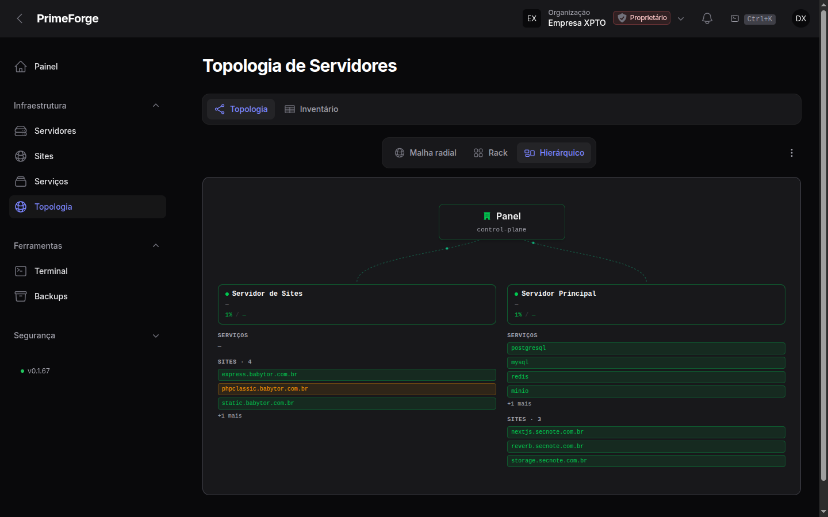
Task: Click the PrimeForge logo text
Action: pyautogui.click(x=68, y=18)
